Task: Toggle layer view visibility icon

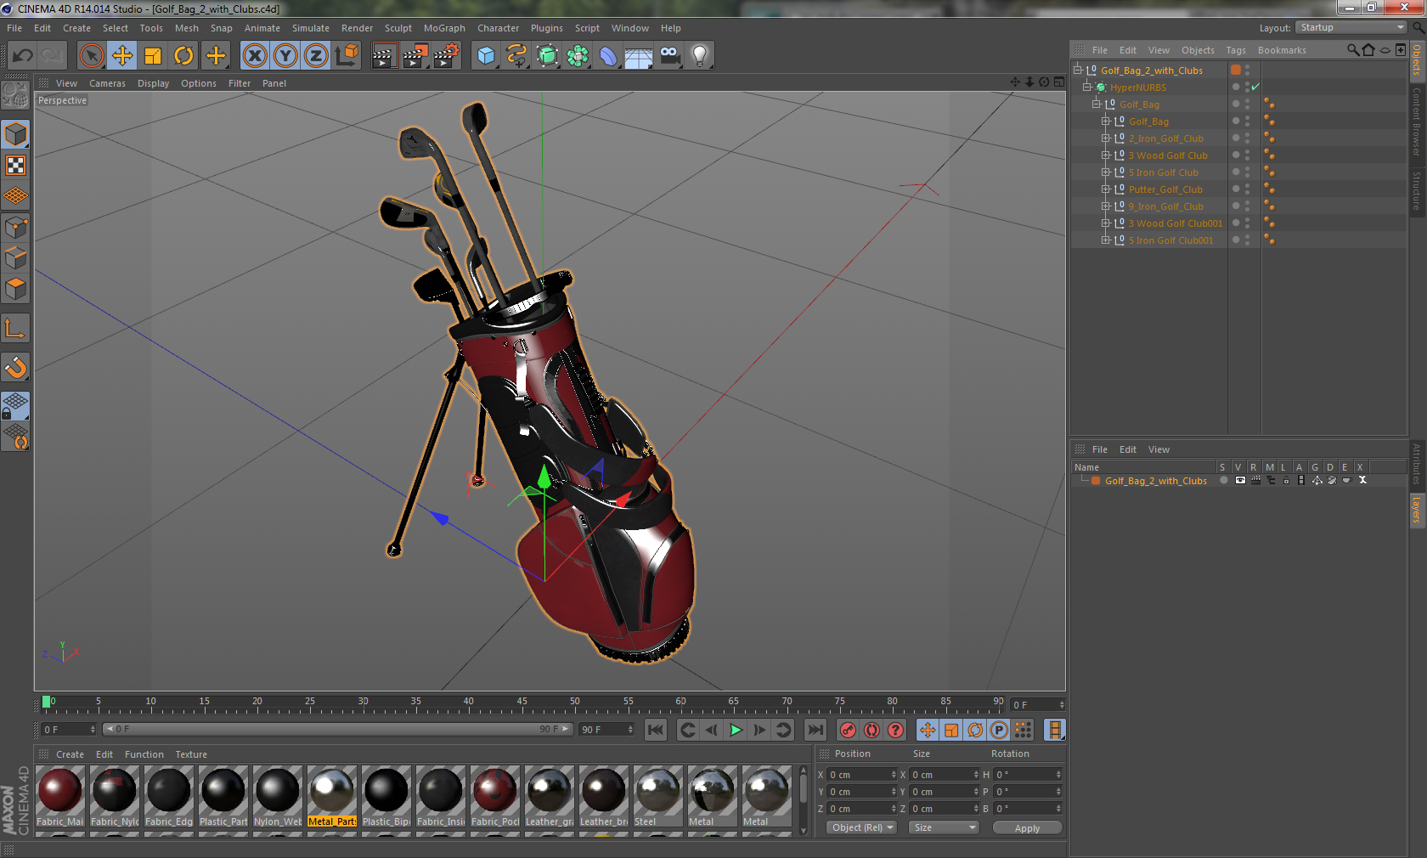Action: [1240, 480]
